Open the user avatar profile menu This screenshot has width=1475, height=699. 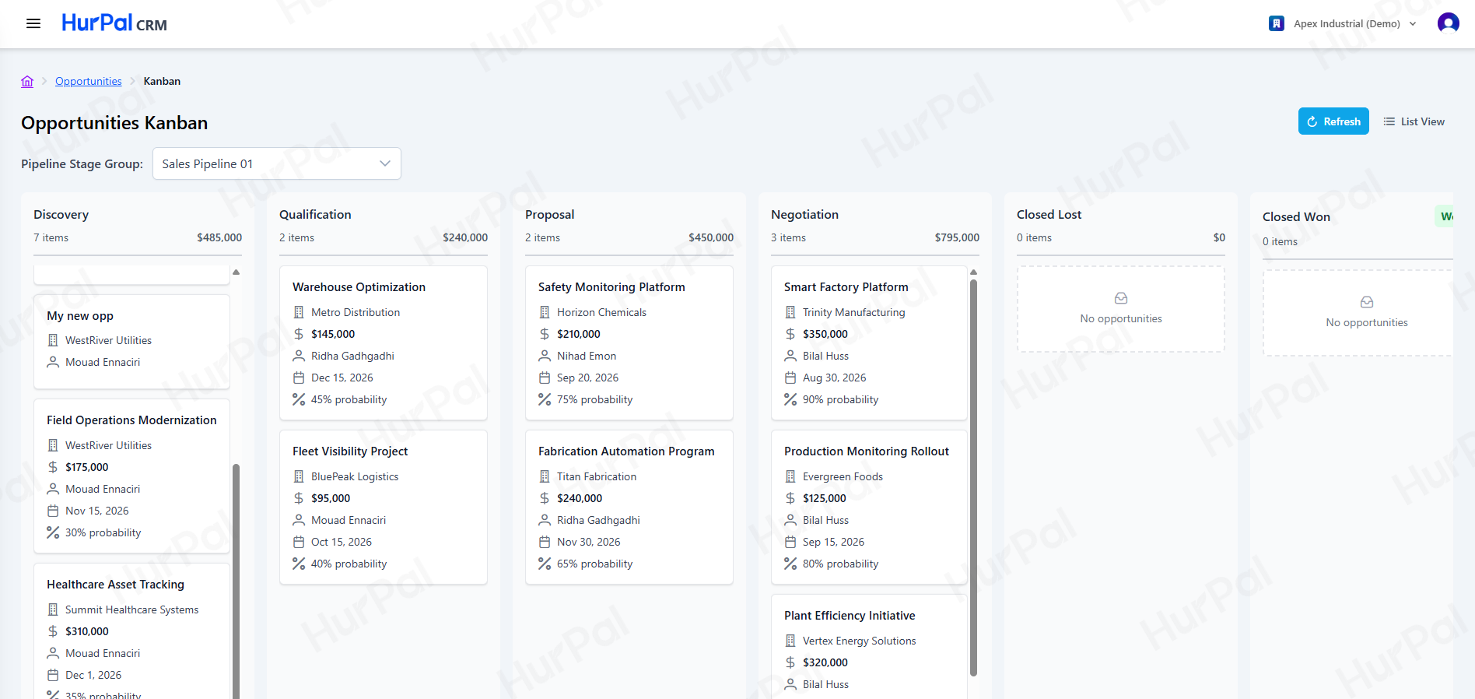point(1448,23)
